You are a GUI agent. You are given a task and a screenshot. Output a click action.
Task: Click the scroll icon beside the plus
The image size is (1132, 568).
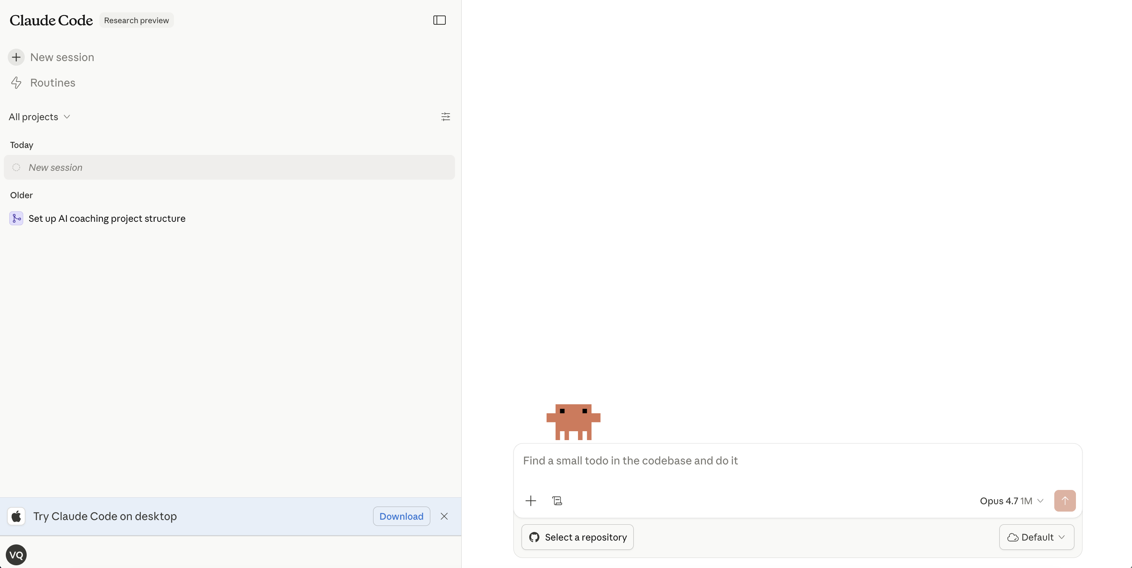coord(557,501)
